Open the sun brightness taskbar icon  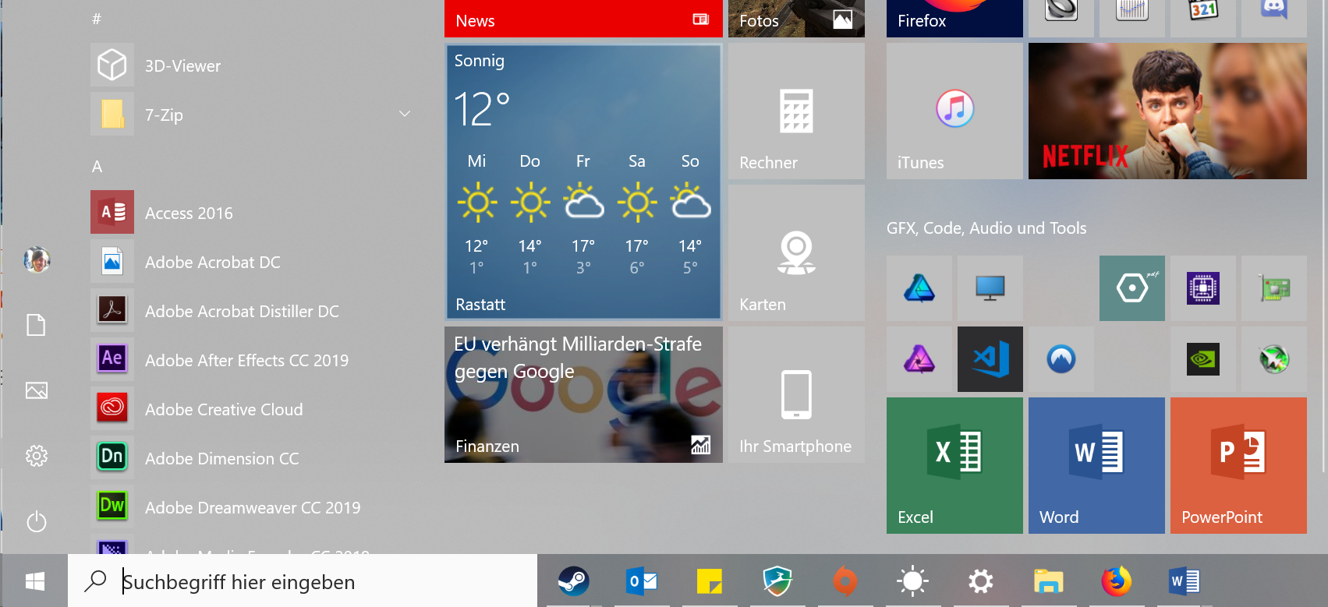coord(913,581)
